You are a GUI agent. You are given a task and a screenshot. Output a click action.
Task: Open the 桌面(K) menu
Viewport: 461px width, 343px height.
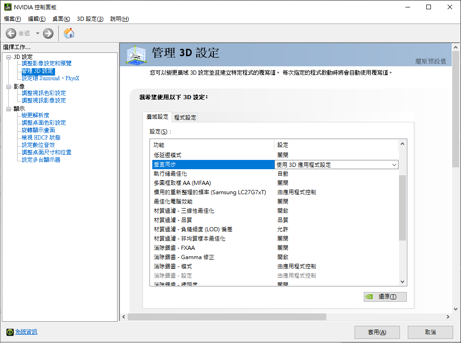coord(61,19)
